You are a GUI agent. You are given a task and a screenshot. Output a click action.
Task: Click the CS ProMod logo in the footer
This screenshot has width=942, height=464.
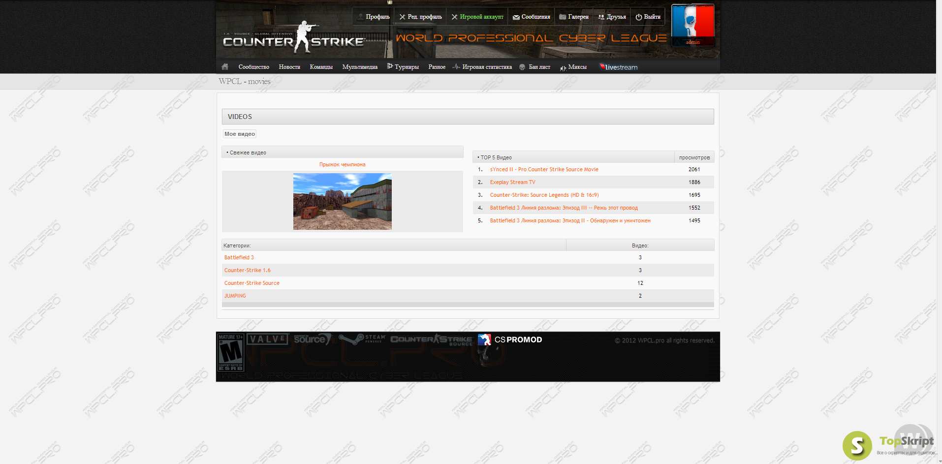click(510, 340)
